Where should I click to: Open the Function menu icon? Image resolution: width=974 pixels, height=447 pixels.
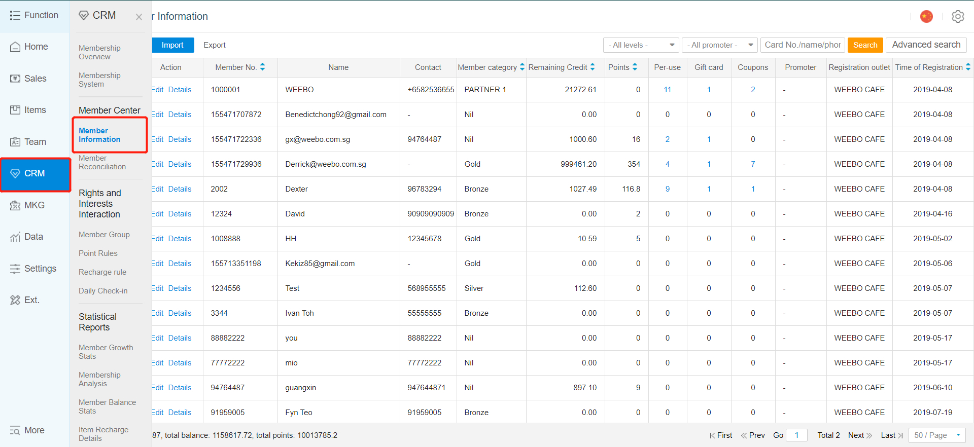pyautogui.click(x=15, y=16)
